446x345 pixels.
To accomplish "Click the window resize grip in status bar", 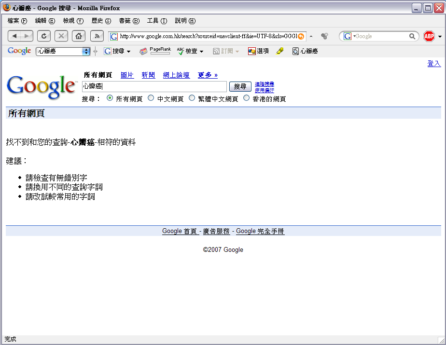I will point(442,340).
